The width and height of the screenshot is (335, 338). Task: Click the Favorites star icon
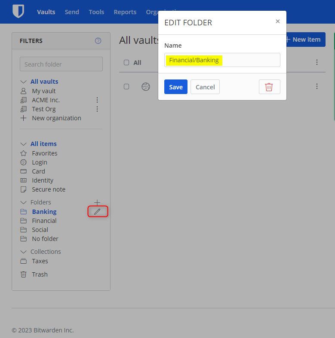24,153
